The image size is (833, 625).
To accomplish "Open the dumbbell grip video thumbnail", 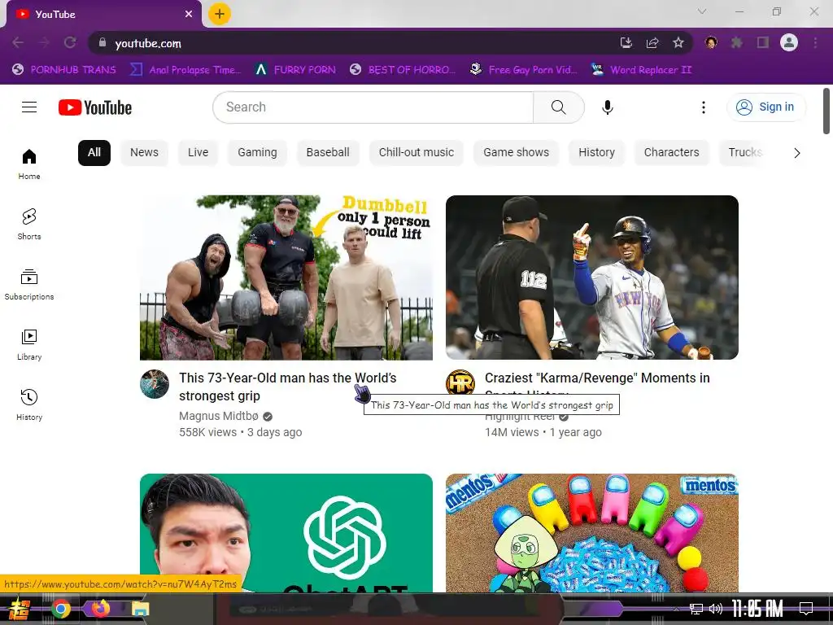I will click(286, 278).
